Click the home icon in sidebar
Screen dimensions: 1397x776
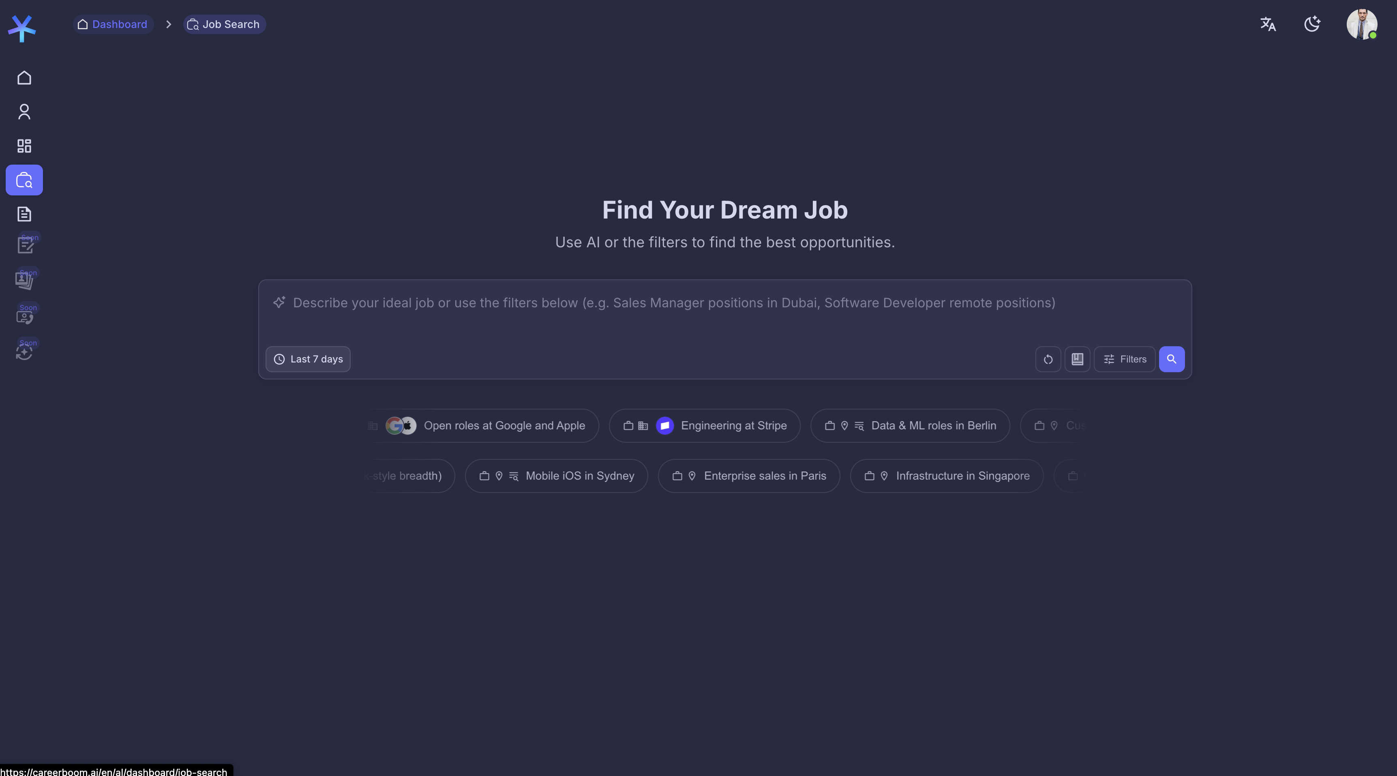(x=24, y=78)
